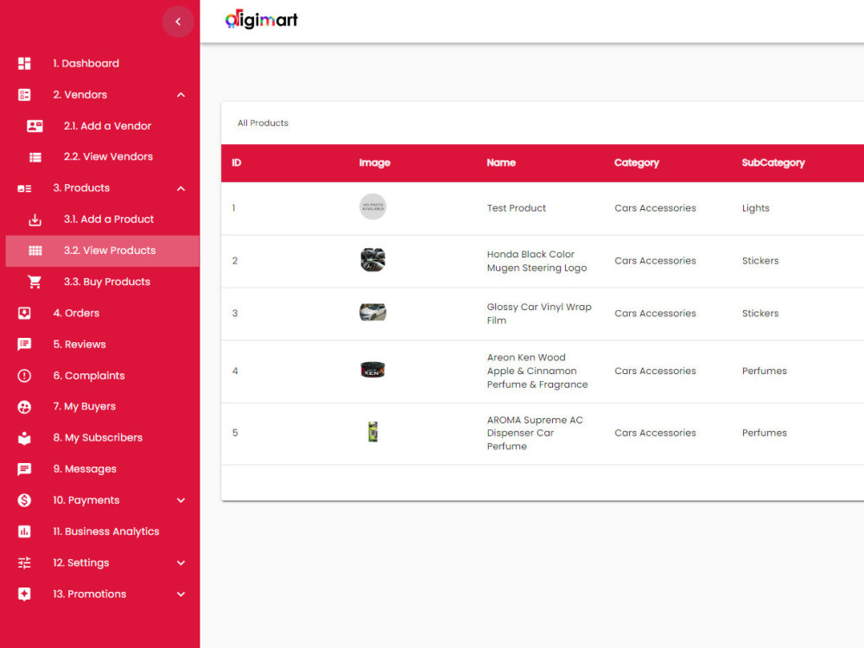Screen dimensions: 864x648
Task: Click the Lights subcategory cell
Action: coord(755,208)
